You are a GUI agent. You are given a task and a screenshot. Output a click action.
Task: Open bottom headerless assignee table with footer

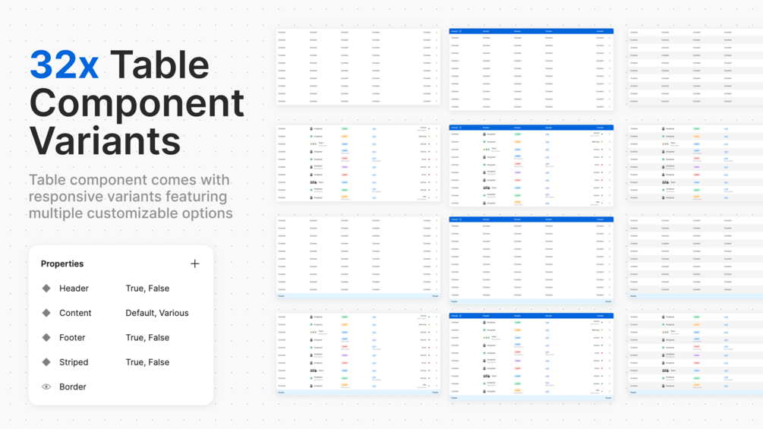(358, 354)
